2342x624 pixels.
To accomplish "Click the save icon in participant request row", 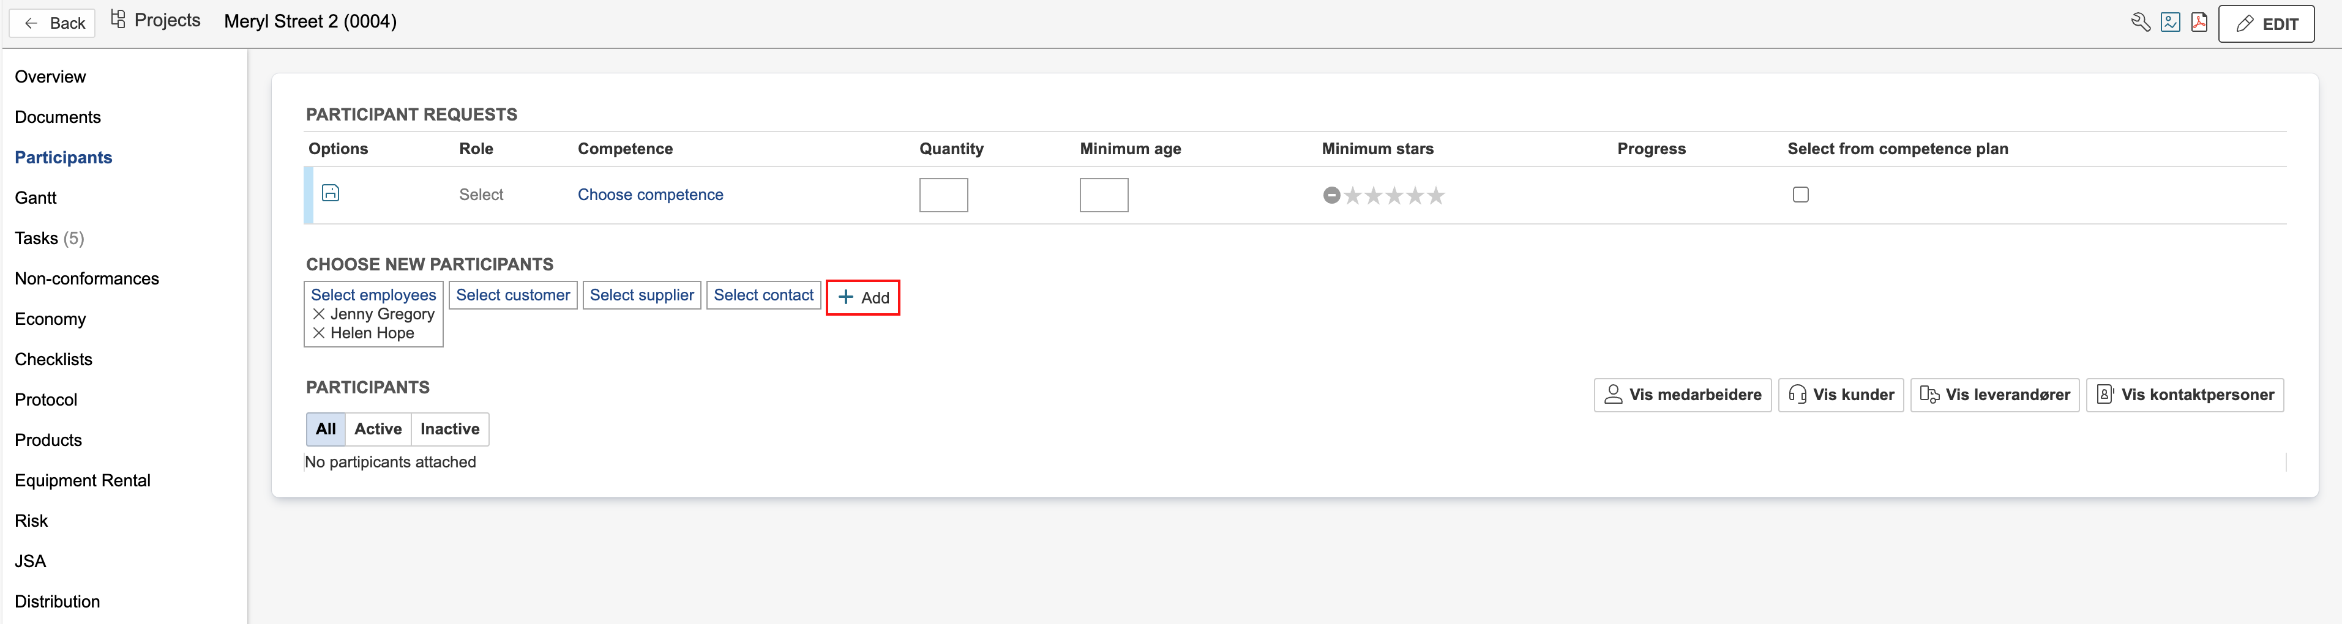I will pos(331,193).
